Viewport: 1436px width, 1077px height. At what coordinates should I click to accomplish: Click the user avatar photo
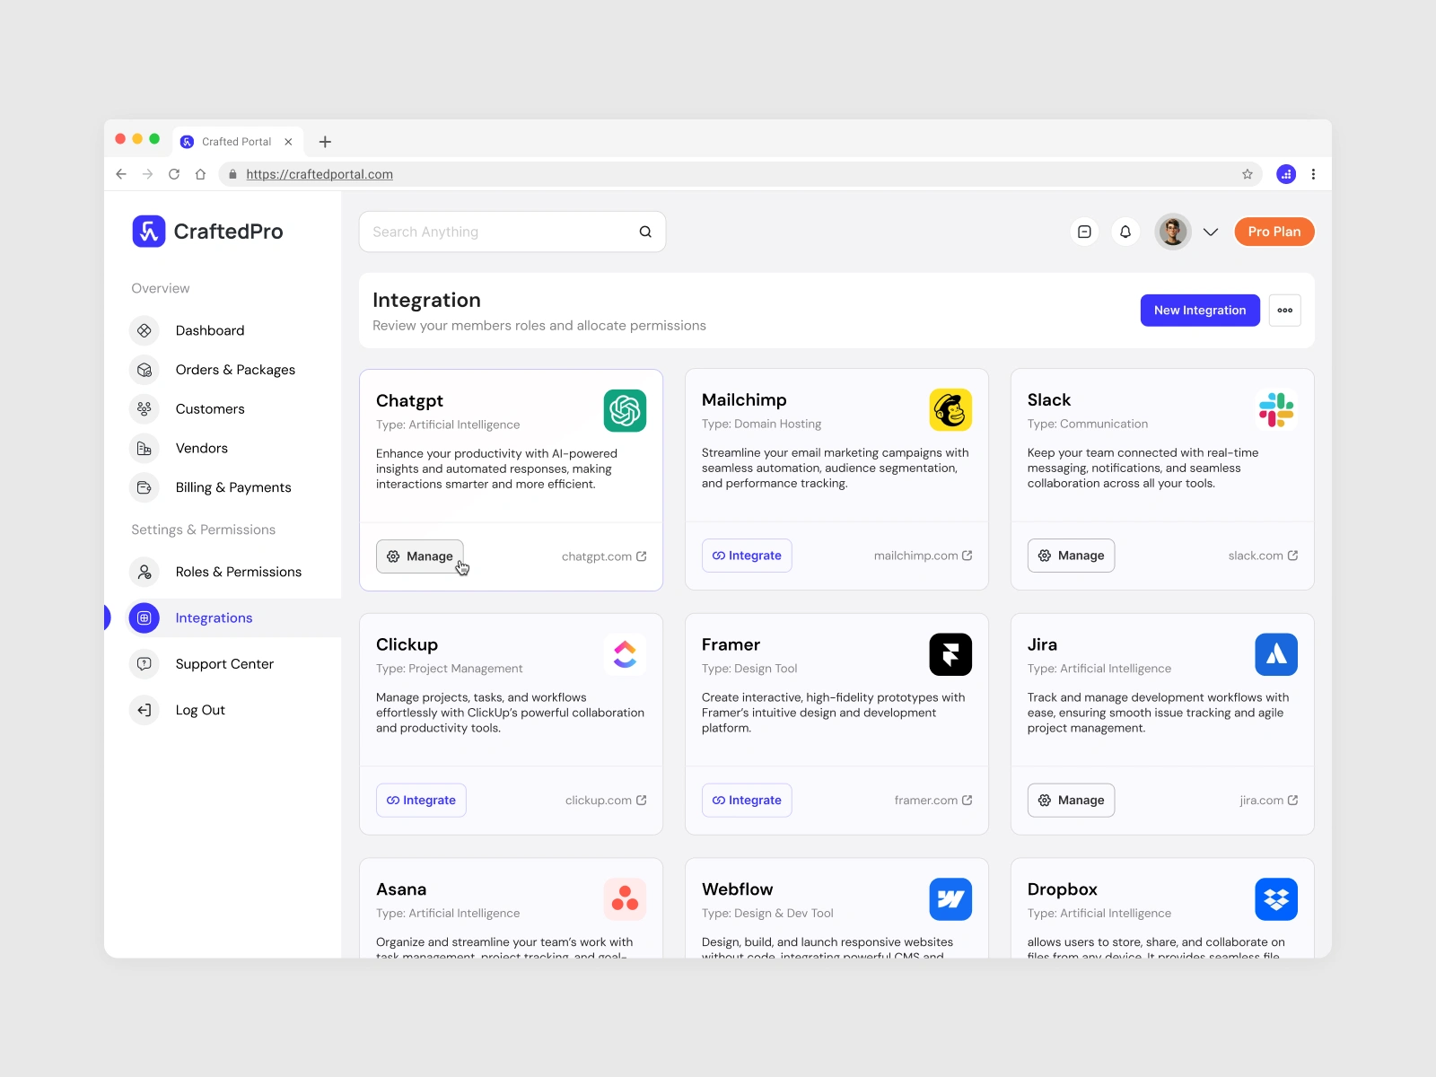click(x=1173, y=232)
